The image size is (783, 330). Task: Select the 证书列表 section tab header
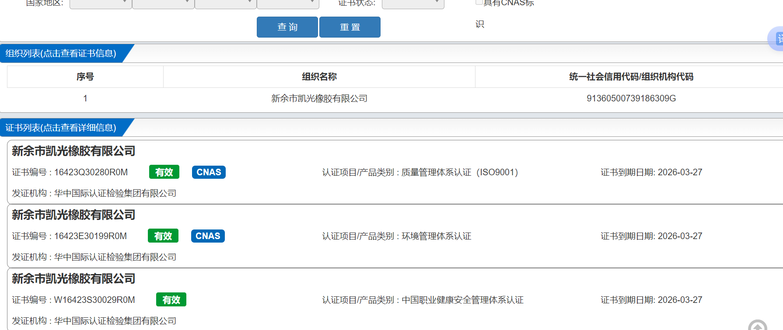[61, 128]
